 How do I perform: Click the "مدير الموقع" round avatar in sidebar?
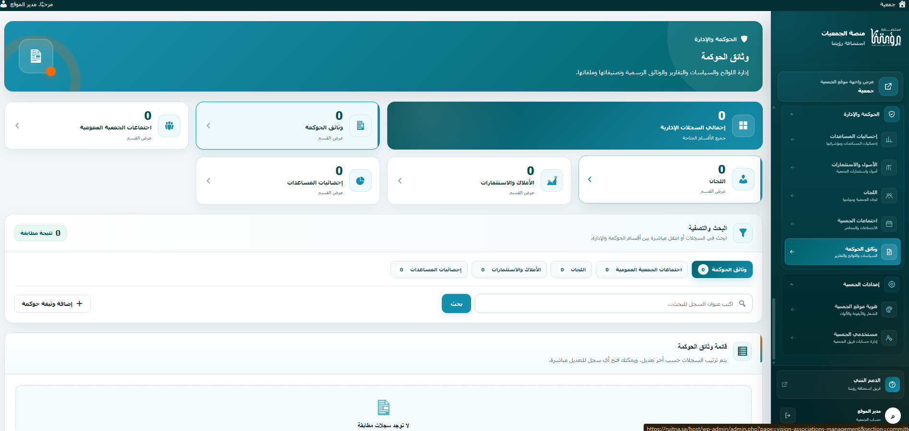893,416
